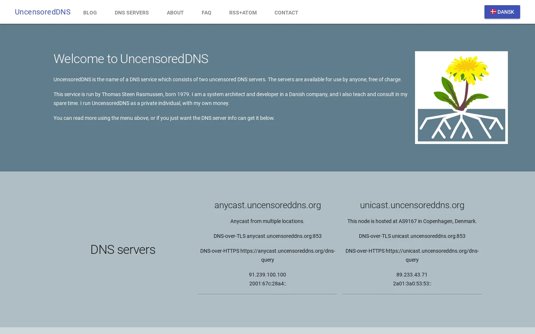
Task: Select the 2a01:3a0:53:53:: IPv6 address
Action: pos(412,284)
